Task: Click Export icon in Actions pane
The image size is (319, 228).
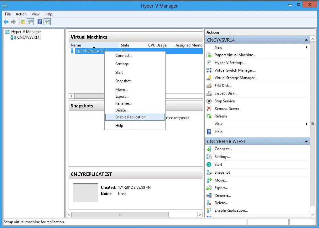Action: point(209,188)
